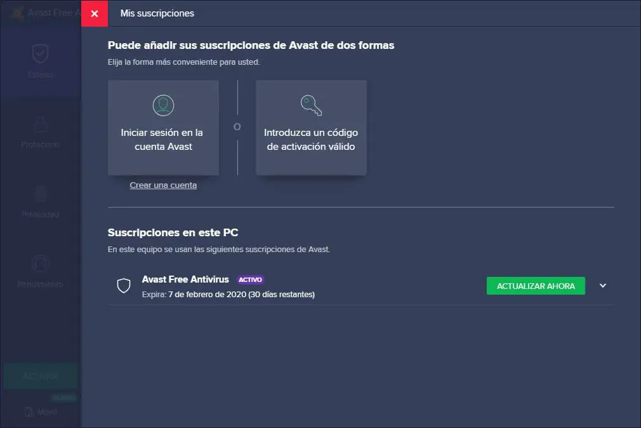Click the dimmed Activar button in sidebar
641x428 pixels.
[41, 376]
